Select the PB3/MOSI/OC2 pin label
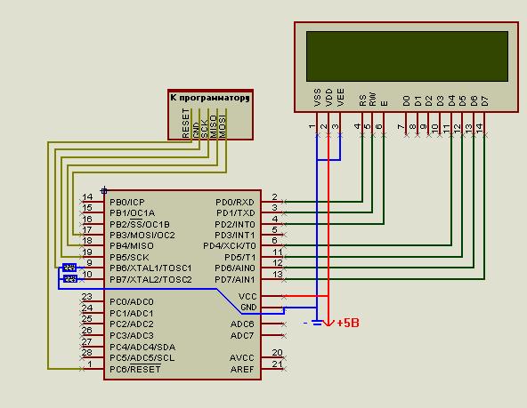Image resolution: width=527 pixels, height=408 pixels. click(142, 236)
